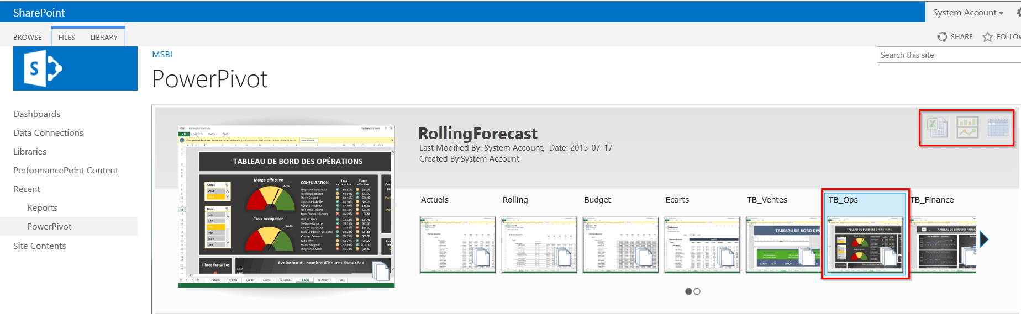Select the second page indicator dot

(697, 291)
